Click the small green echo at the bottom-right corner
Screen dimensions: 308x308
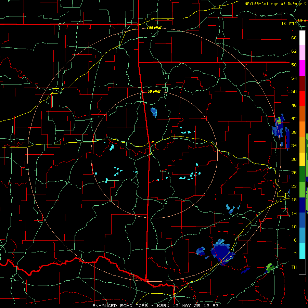[269, 268]
